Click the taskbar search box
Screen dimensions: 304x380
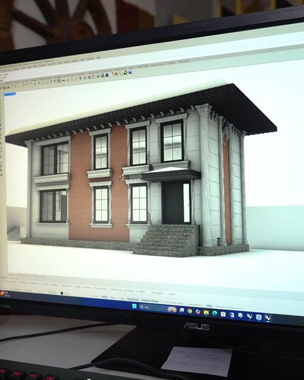pos(158,308)
